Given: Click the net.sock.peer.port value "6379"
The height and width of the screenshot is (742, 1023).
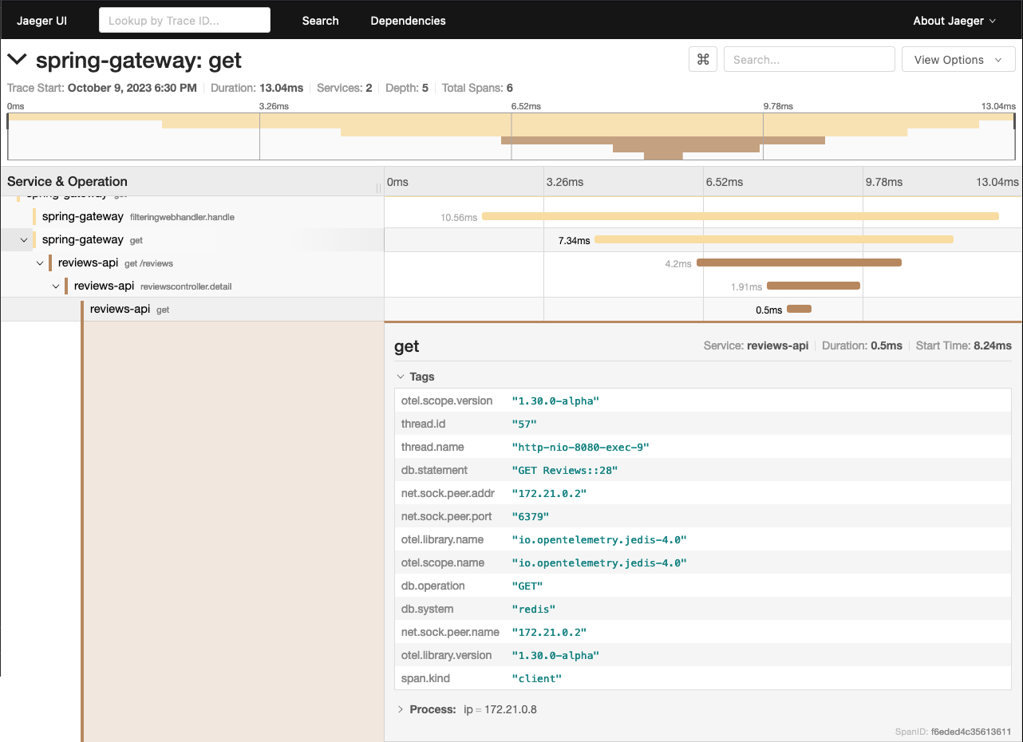Looking at the screenshot, I should [531, 516].
